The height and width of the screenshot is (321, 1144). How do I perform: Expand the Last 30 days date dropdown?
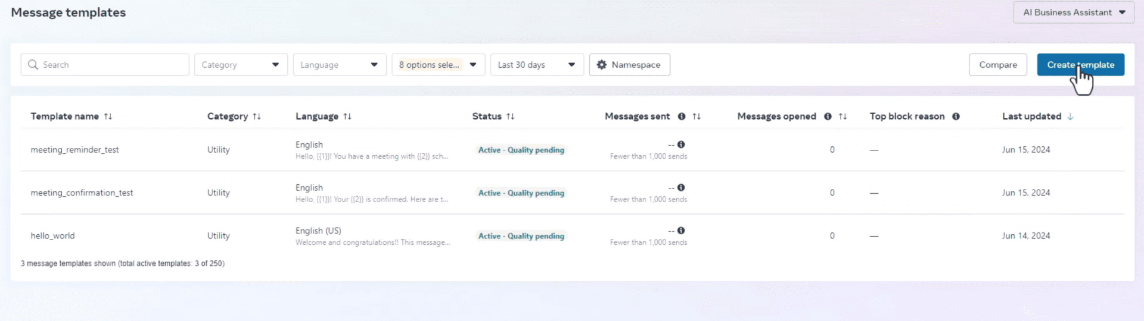click(536, 65)
